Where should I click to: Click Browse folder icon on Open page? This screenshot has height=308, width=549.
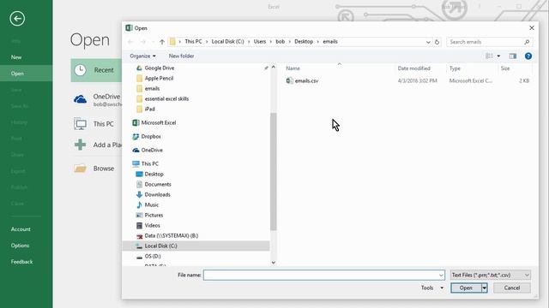pyautogui.click(x=80, y=169)
